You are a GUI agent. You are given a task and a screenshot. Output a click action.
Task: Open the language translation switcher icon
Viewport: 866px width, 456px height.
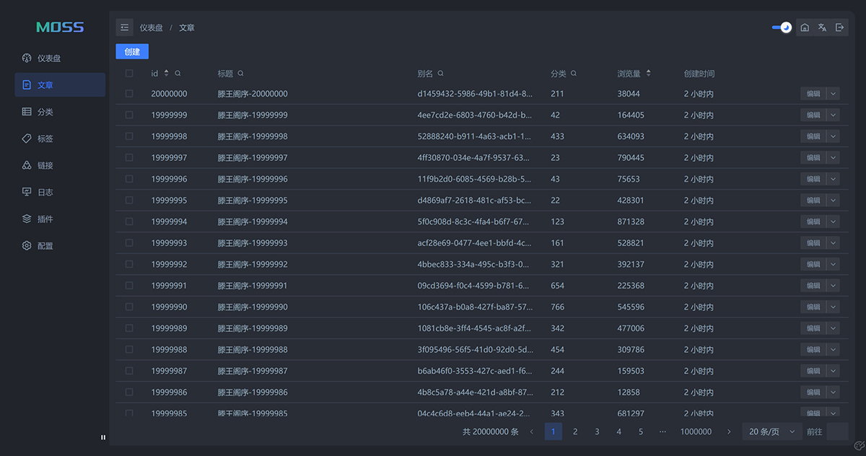pyautogui.click(x=822, y=27)
